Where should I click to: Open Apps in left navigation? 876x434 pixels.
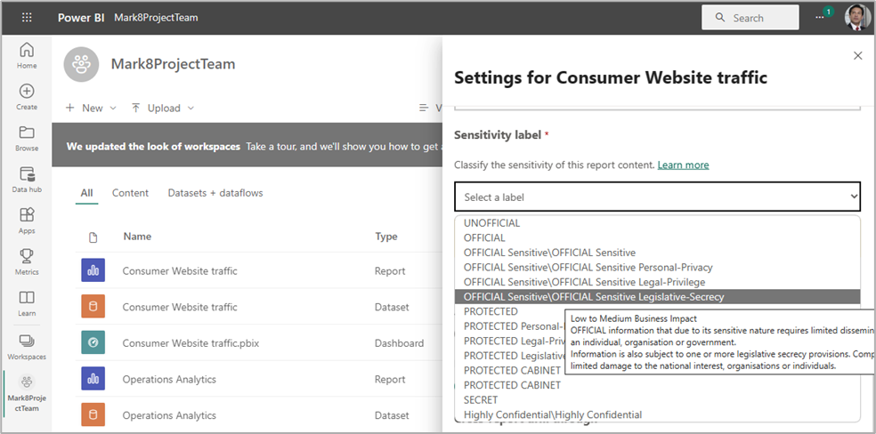[26, 221]
